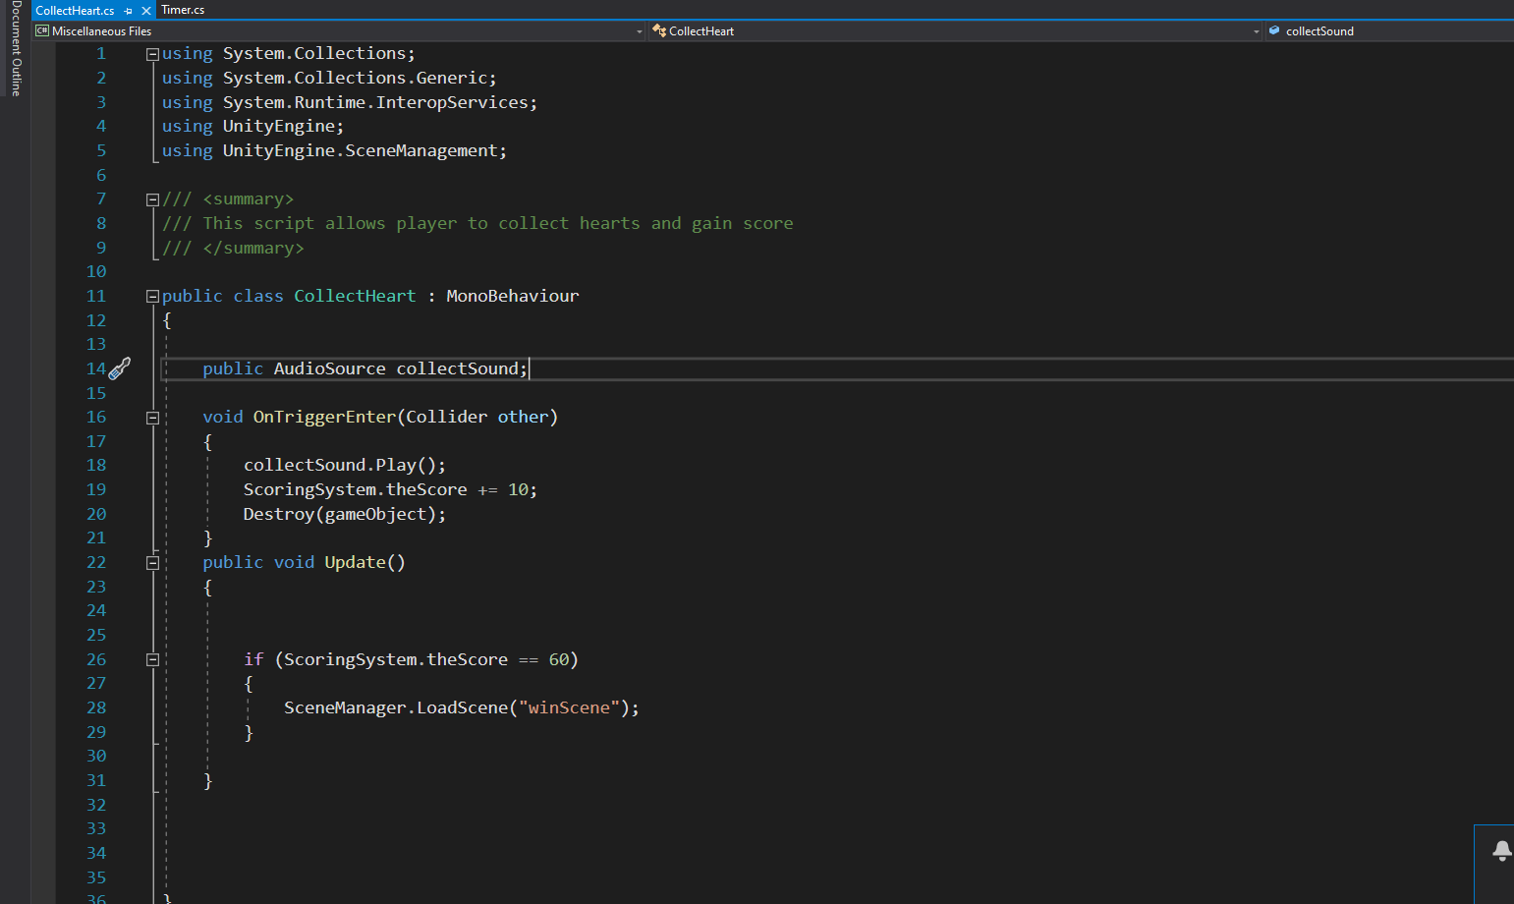Click the C# icon beside Miscellaneous Files
Viewport: 1514px width, 904px height.
[42, 31]
